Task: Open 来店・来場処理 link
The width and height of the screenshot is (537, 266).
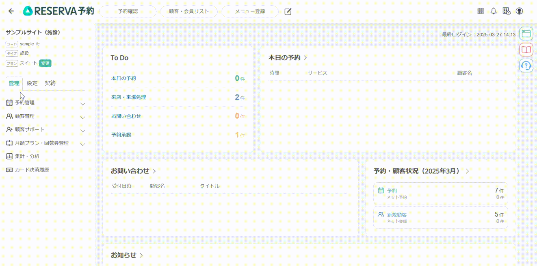Action: [129, 97]
